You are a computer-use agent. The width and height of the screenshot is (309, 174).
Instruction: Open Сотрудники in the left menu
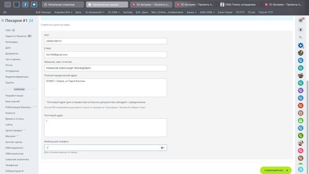coord(12,71)
